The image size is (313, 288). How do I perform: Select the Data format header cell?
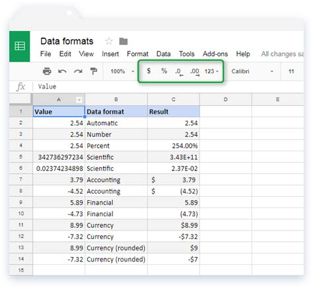(116, 112)
